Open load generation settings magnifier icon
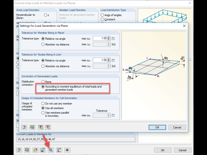 [51, 150]
